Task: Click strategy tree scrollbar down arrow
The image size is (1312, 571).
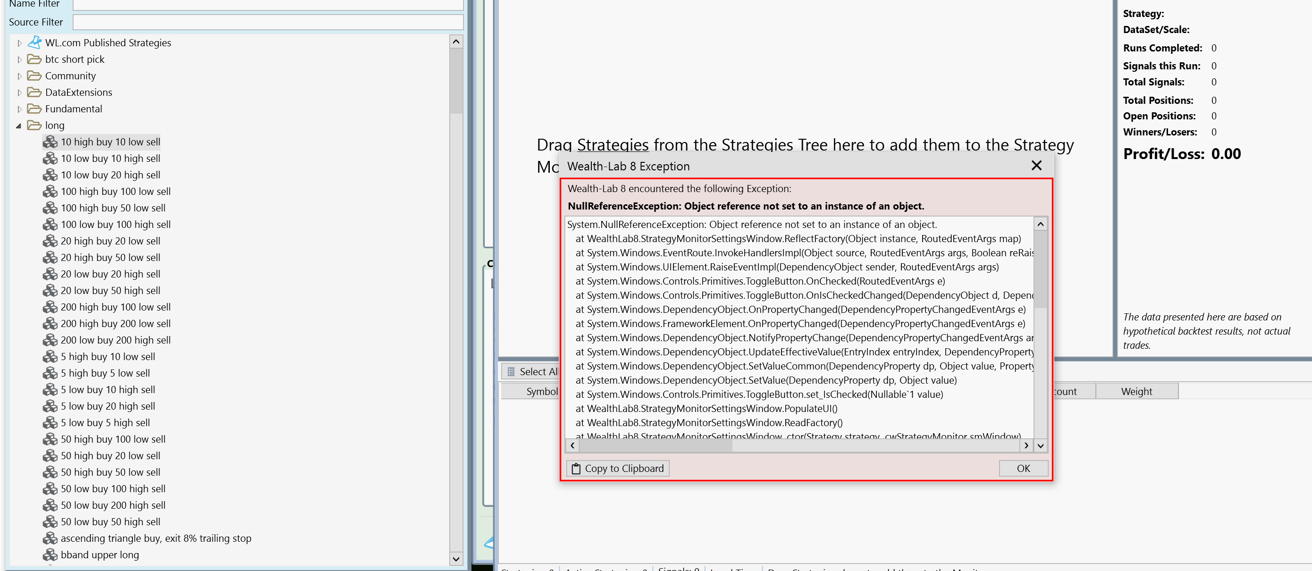Action: (x=456, y=559)
